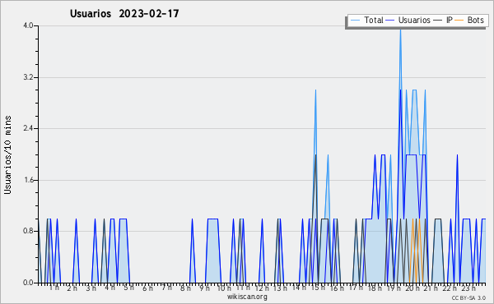494x304 pixels.
Task: Click the 'Total' legend label
Action: [x=374, y=20]
